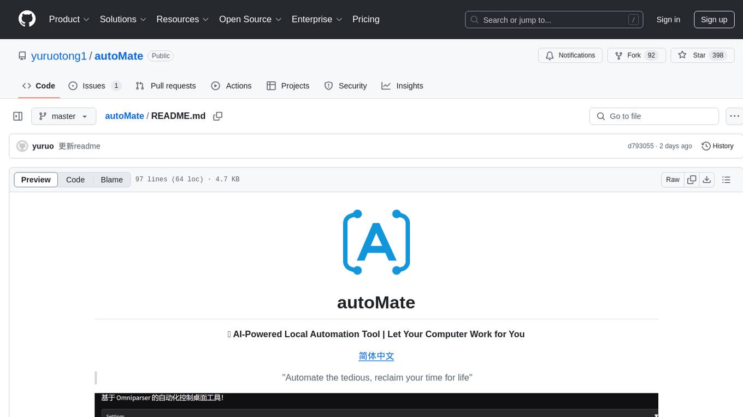Switch file view to Code mode
The width and height of the screenshot is (743, 417).
tap(75, 180)
